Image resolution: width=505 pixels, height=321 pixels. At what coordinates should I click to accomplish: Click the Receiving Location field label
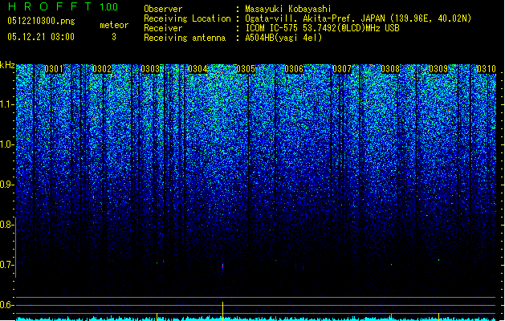pos(187,18)
